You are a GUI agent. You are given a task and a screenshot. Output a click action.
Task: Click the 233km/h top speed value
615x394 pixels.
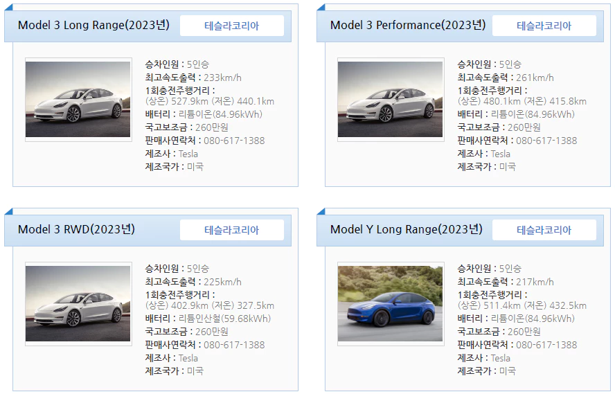(x=222, y=78)
